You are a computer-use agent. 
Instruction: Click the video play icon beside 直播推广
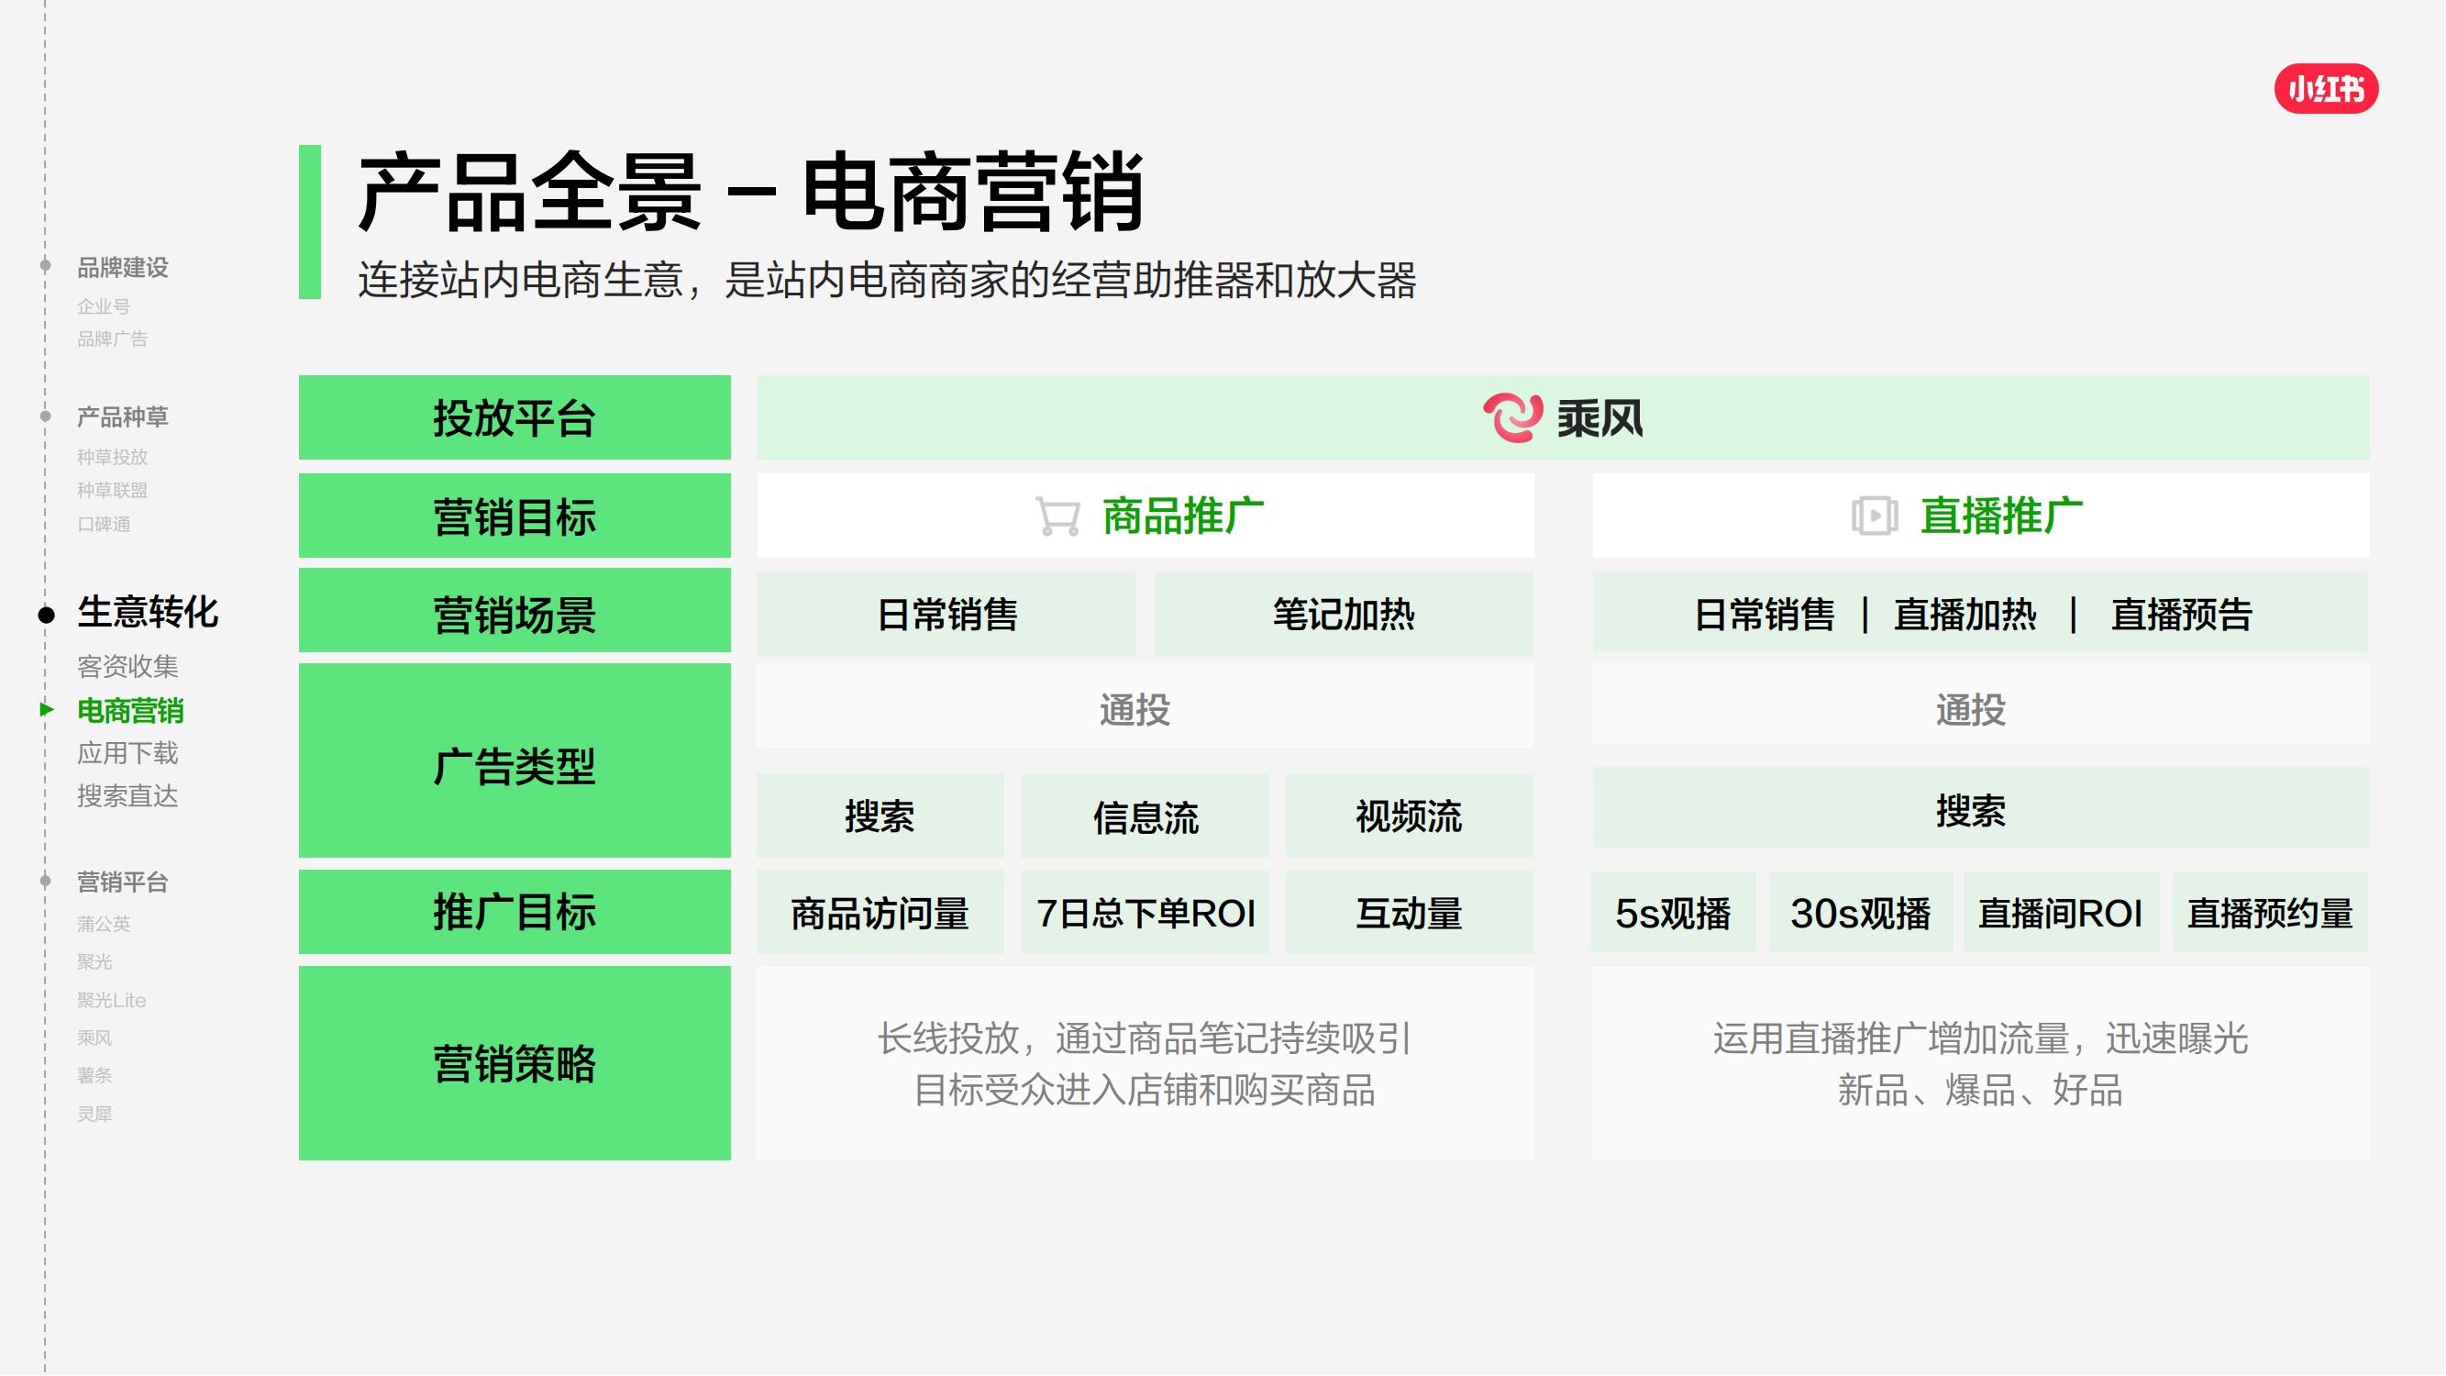coord(1875,516)
